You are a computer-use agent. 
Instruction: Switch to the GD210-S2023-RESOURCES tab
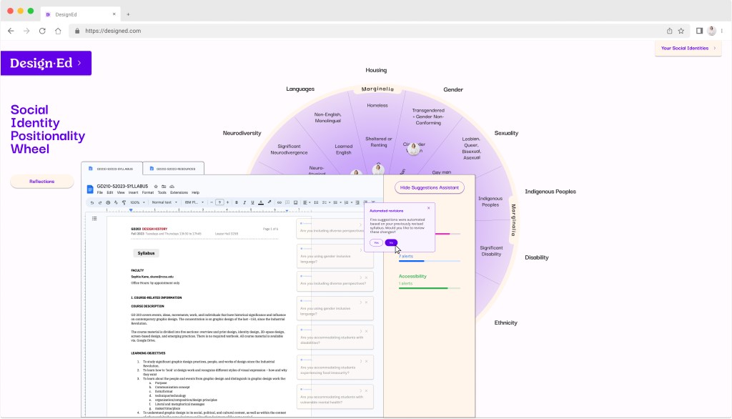point(173,169)
